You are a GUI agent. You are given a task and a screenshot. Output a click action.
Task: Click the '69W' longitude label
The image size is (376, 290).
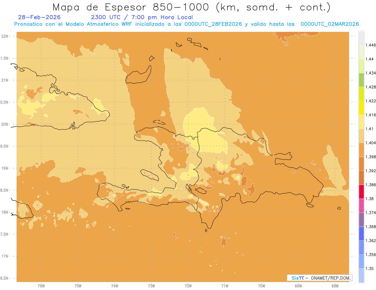[x=298, y=286]
